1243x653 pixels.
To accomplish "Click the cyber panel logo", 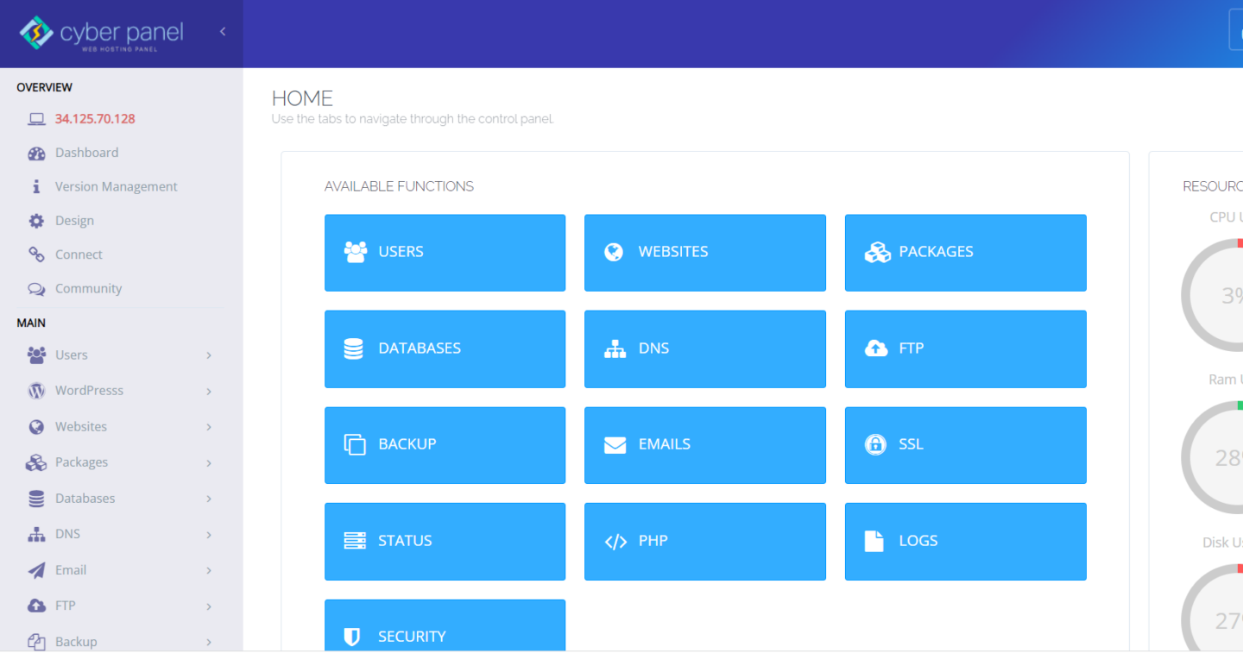I will [x=99, y=34].
